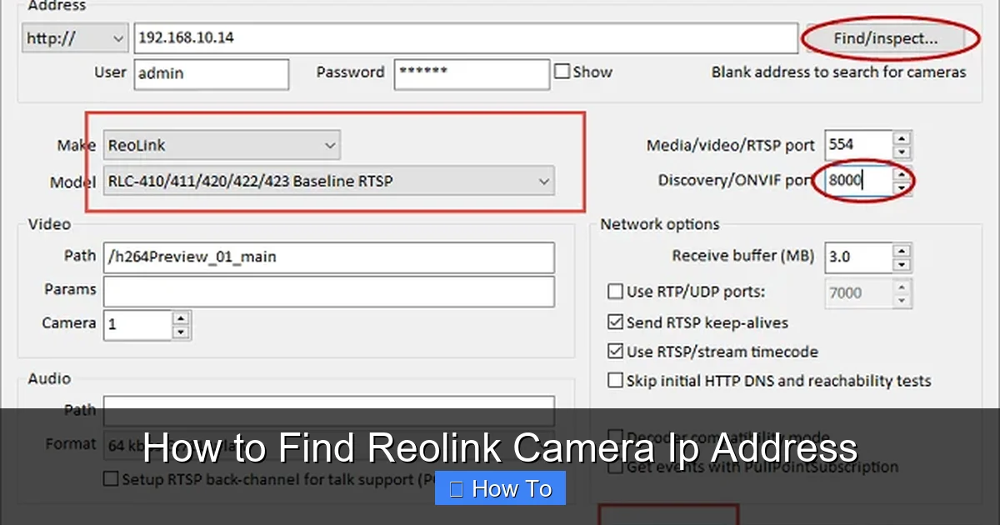Viewport: 1000px width, 525px height.
Task: Click the How To category badge
Action: tap(500, 488)
